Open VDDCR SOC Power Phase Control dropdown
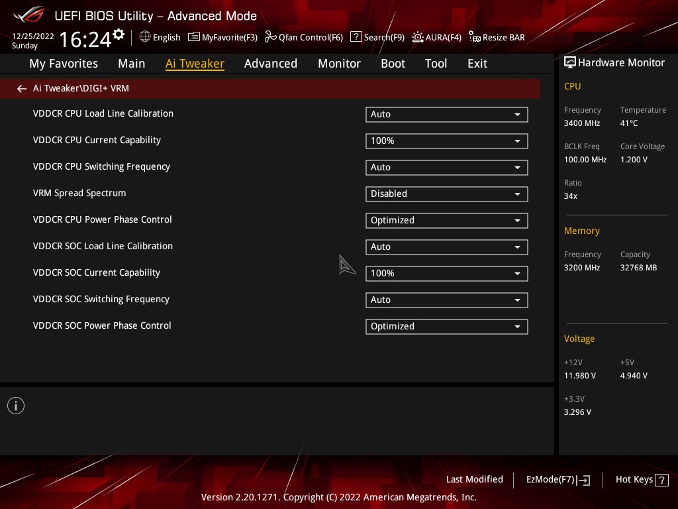This screenshot has height=509, width=678. coord(447,326)
